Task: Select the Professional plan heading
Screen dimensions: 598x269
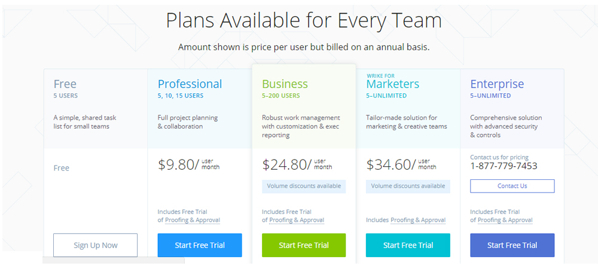Action: click(190, 84)
